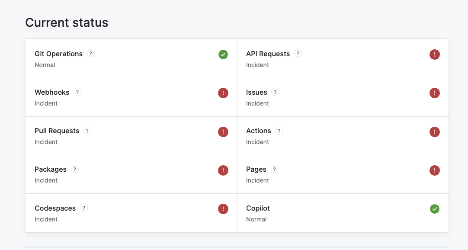Image resolution: width=468 pixels, height=250 pixels.
Task: Open the API Requests help tooltip
Action: pyautogui.click(x=298, y=54)
